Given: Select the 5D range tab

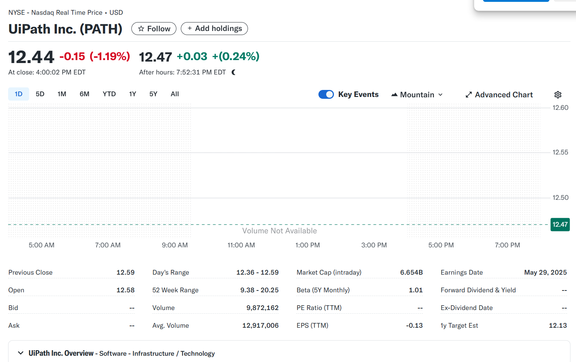Looking at the screenshot, I should point(40,94).
